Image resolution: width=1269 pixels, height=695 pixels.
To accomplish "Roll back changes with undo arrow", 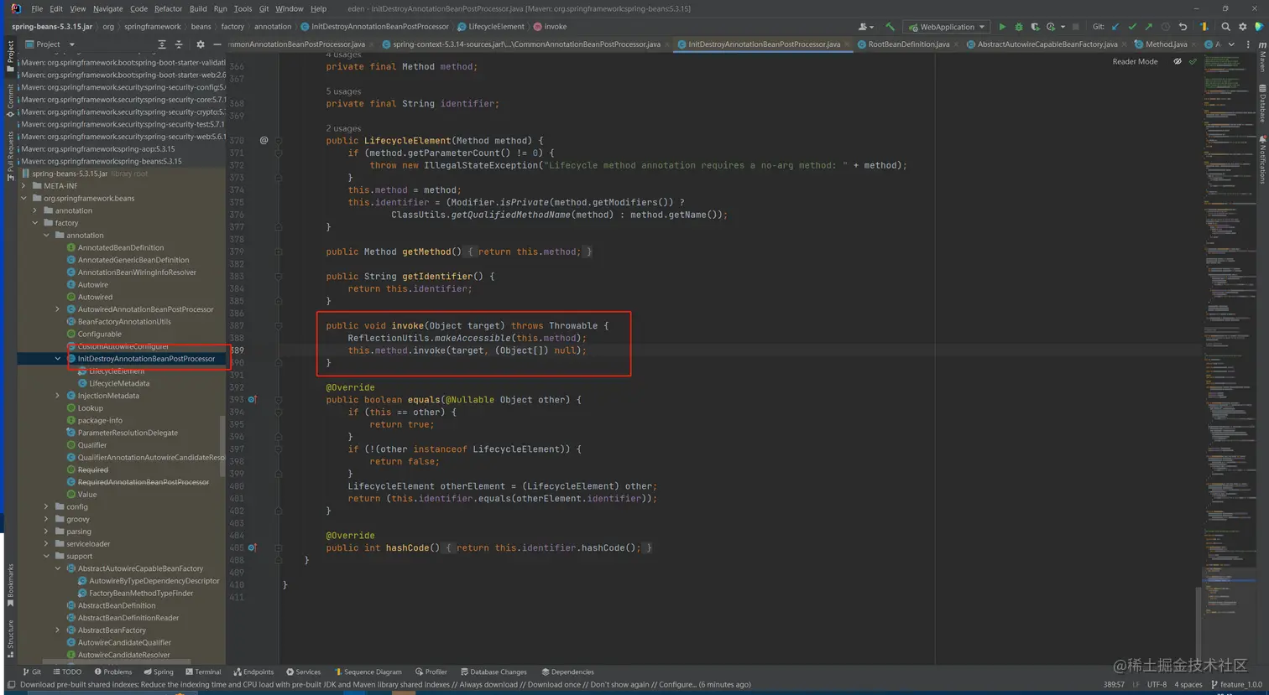I will point(1183,27).
